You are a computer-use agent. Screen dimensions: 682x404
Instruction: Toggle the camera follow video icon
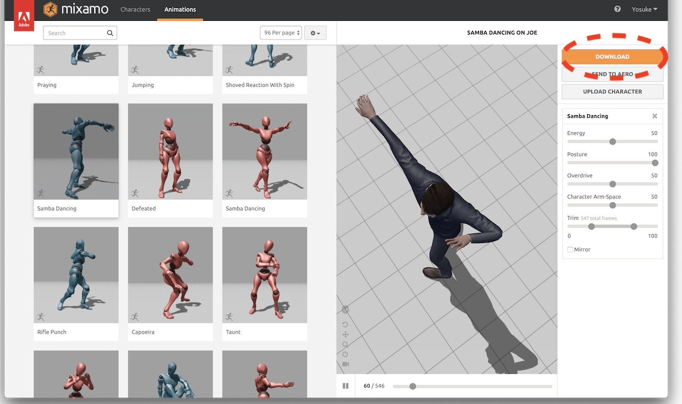pos(345,365)
